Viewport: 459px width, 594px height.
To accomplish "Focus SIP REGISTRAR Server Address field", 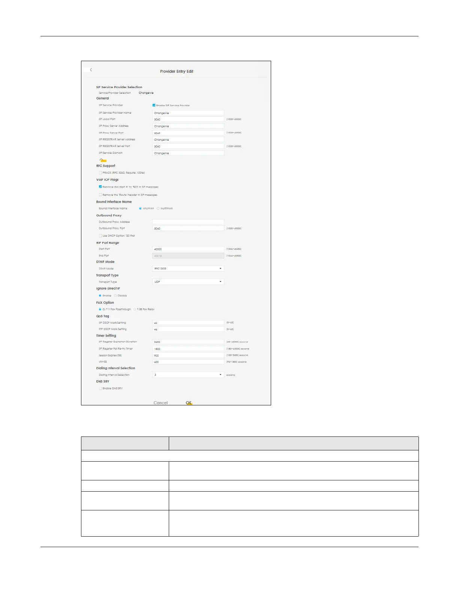I will pos(188,139).
